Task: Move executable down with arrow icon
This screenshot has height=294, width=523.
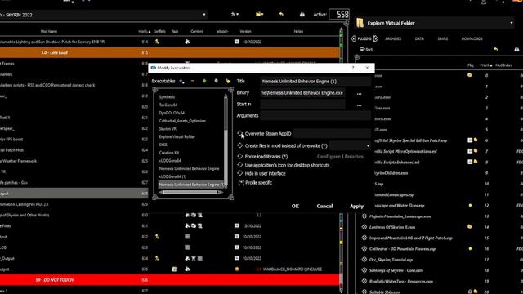Action: [x=216, y=81]
